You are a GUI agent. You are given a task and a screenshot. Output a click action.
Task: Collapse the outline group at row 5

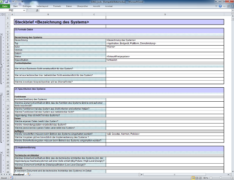point(2,34)
